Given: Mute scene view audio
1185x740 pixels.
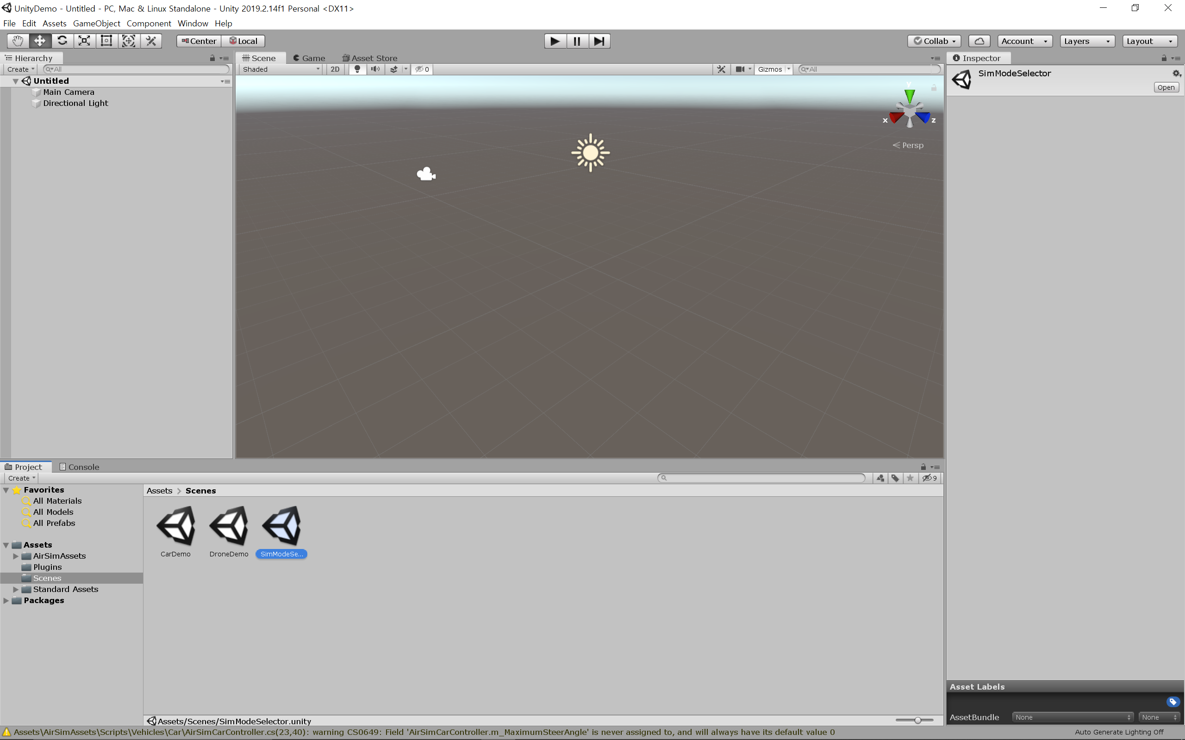Looking at the screenshot, I should coord(375,69).
